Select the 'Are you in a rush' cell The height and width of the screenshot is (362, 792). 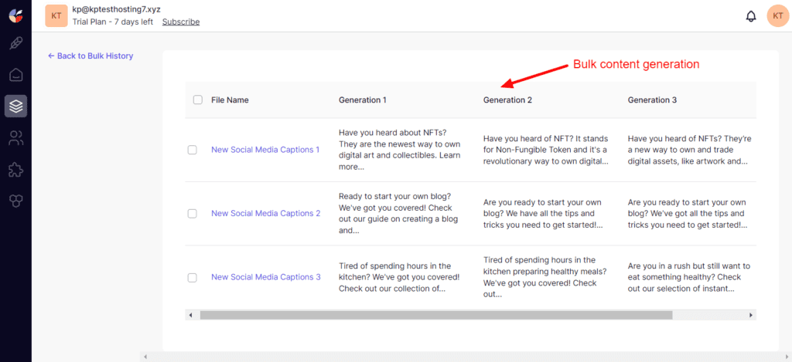click(x=689, y=277)
